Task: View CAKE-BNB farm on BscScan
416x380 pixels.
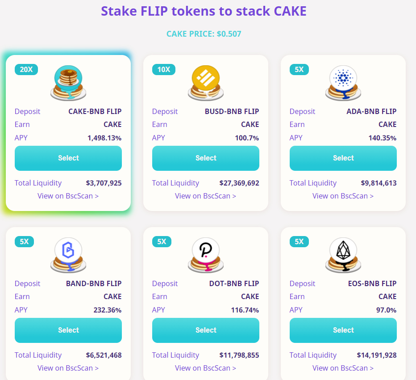Action: (x=68, y=196)
